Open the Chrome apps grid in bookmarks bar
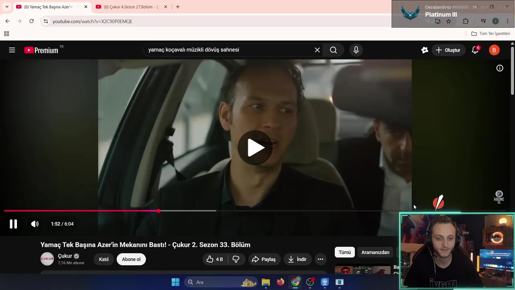Viewport: 515px width, 290px height. [6, 33]
